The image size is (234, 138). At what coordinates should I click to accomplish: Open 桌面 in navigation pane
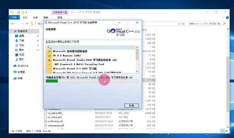22,36
